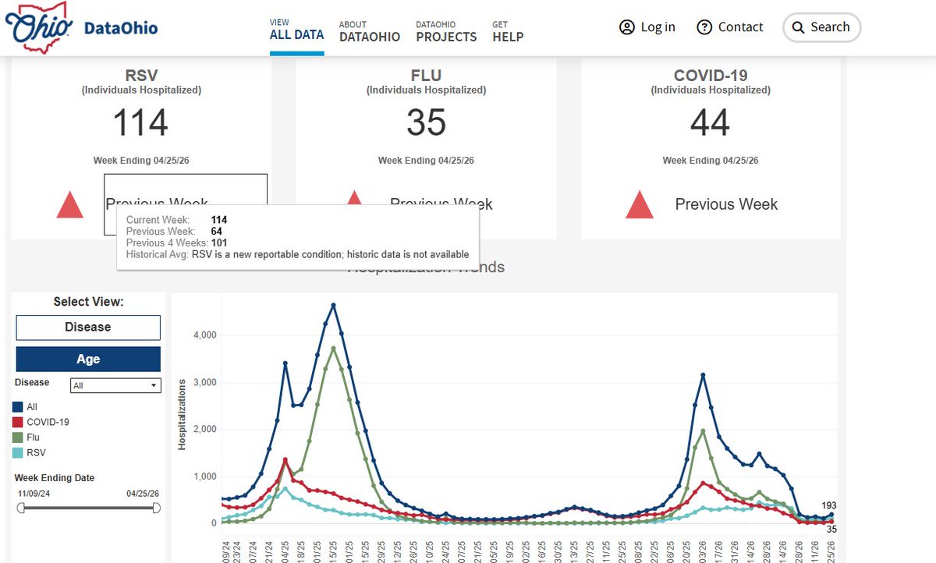
Task: Open the Search button
Action: point(822,27)
